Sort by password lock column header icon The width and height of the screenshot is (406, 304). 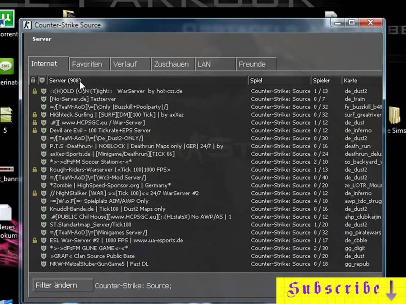click(33, 80)
